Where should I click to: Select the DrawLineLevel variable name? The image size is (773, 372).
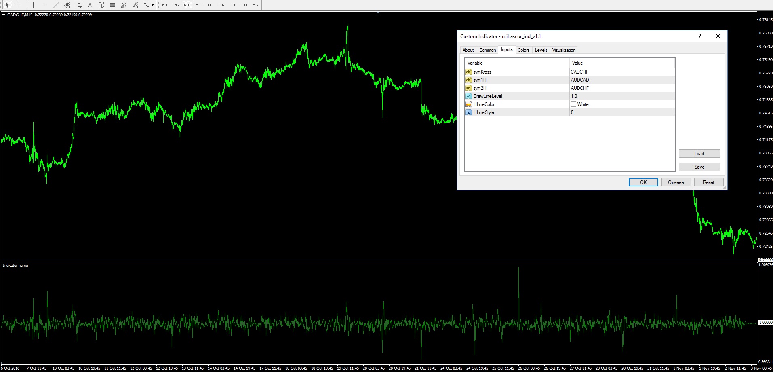(488, 96)
